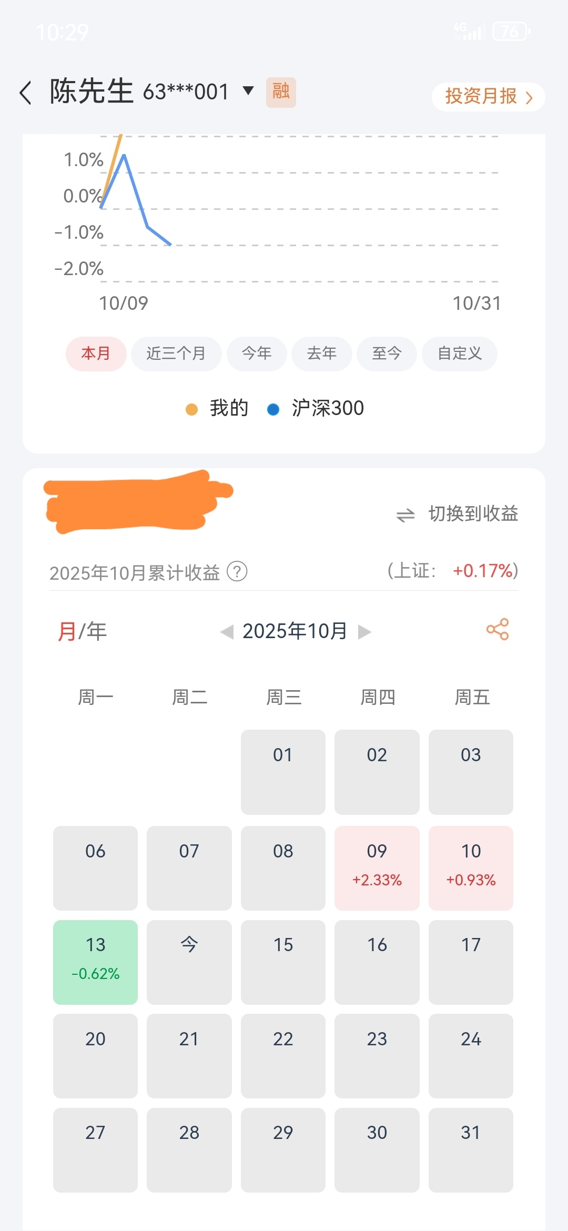Tap the swap arrows icon near 切换到收益
This screenshot has height=1231, width=568.
(405, 514)
